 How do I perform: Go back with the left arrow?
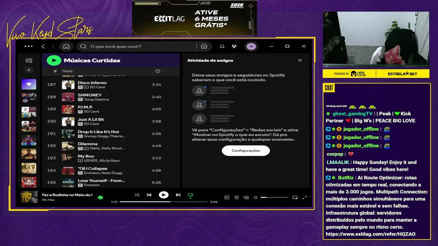pos(43,46)
